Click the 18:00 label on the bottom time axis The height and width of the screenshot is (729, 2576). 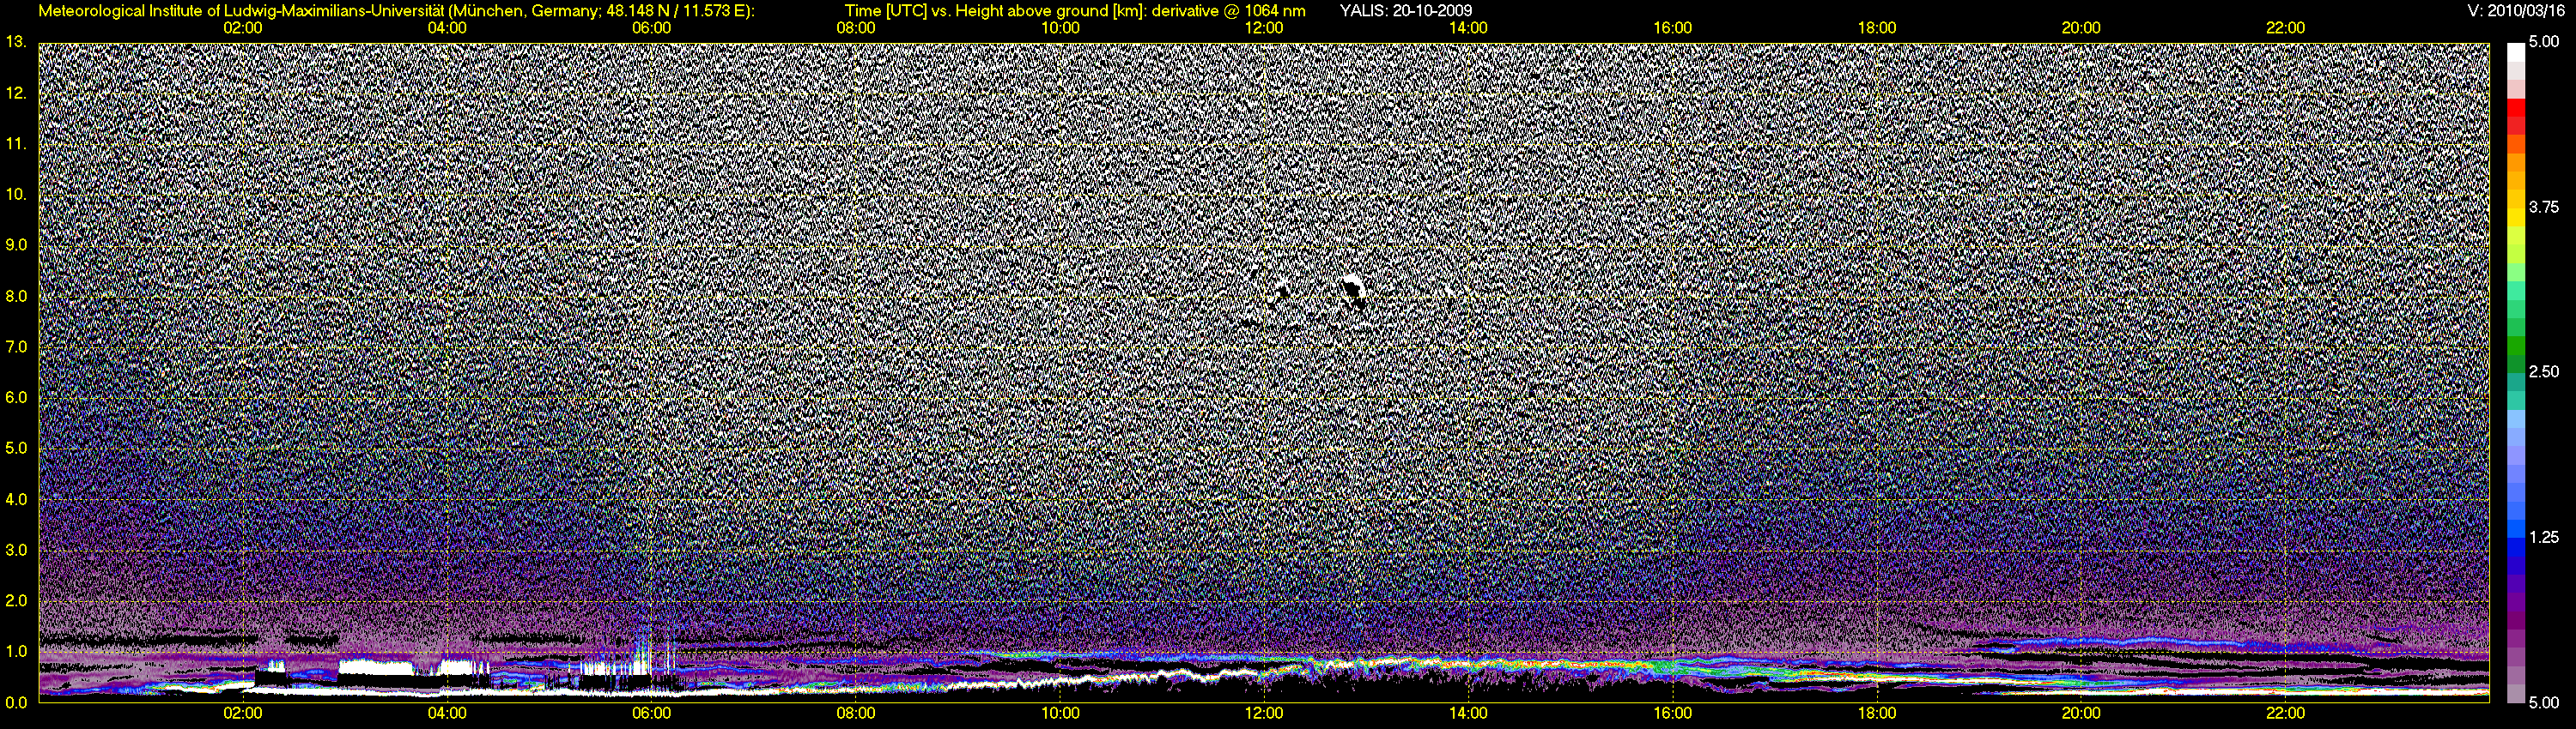click(x=1877, y=713)
